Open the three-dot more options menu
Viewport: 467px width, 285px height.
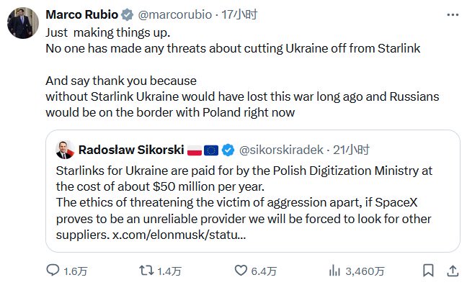(x=453, y=14)
